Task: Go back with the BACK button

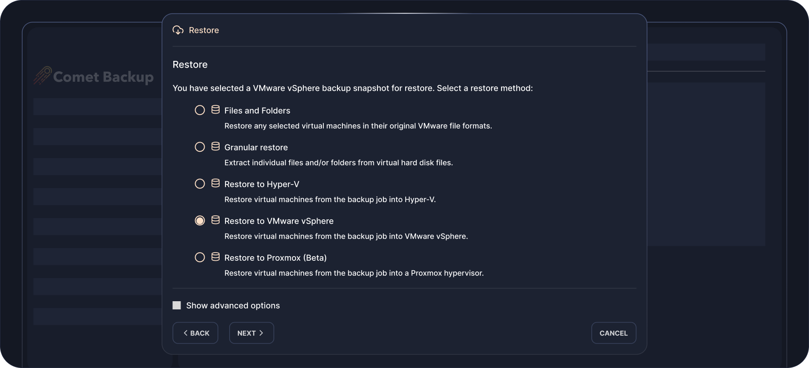Action: [196, 333]
